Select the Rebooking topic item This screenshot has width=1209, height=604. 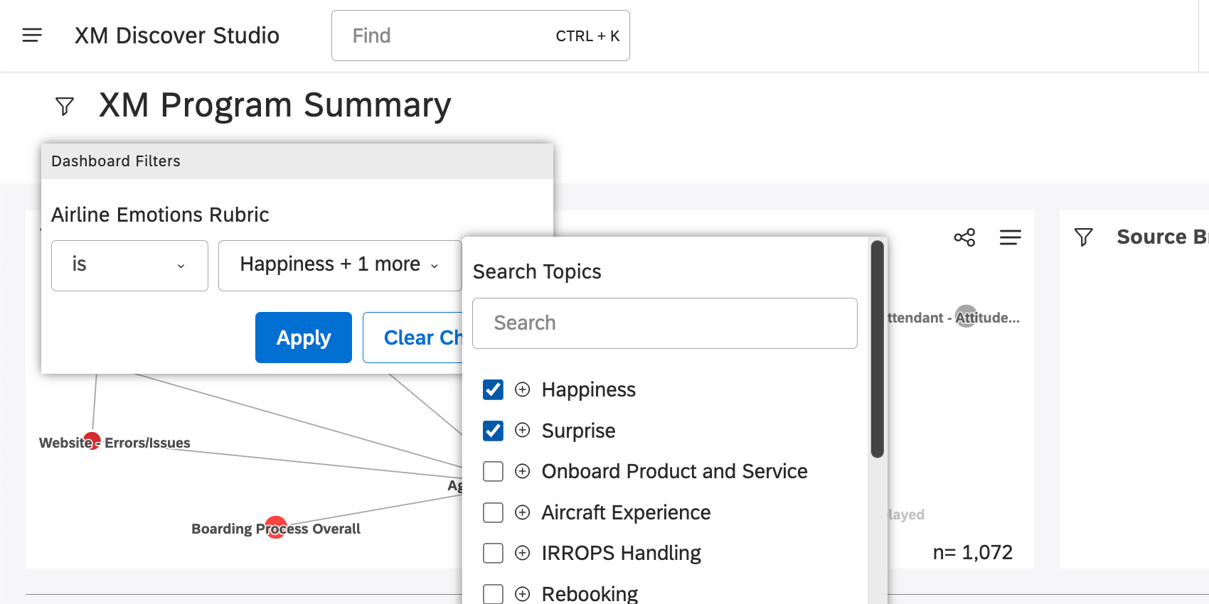[589, 593]
